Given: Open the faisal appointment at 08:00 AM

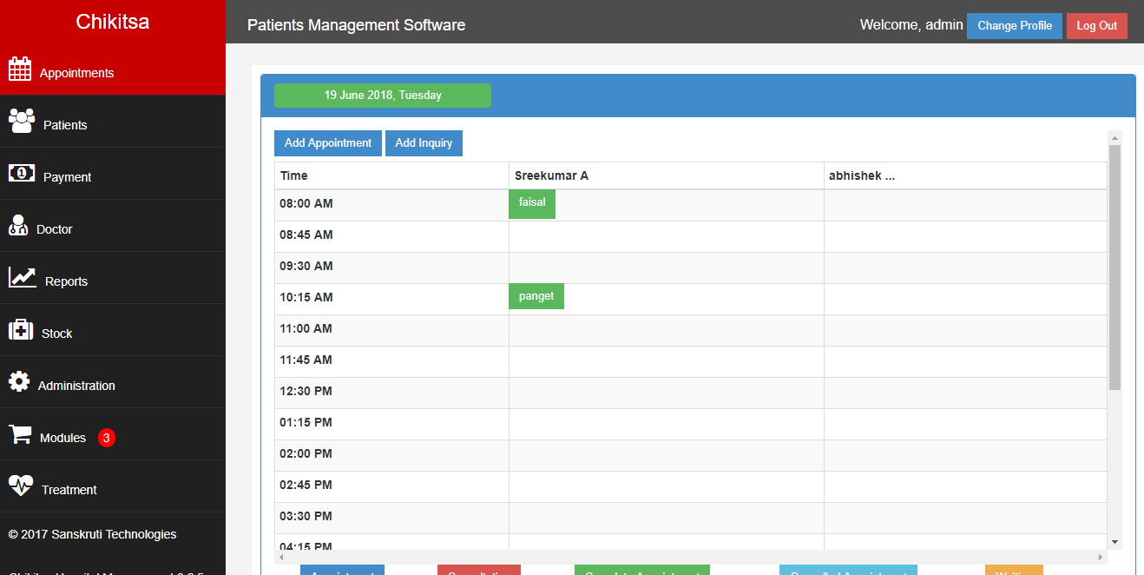Looking at the screenshot, I should point(532,203).
